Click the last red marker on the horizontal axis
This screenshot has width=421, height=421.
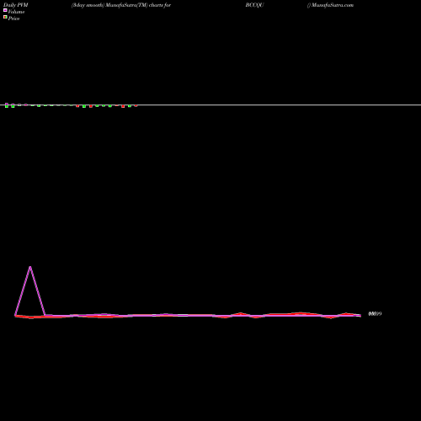click(x=136, y=105)
